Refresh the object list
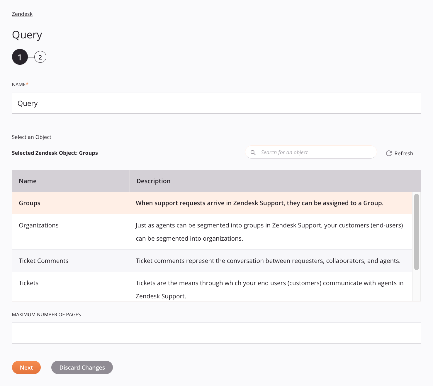Screen dimensions: 433x386 [399, 153]
